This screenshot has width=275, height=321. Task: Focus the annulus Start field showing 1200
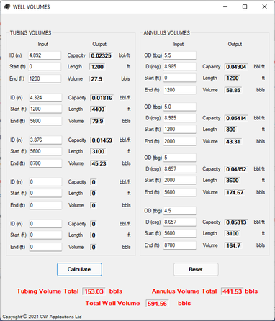(x=180, y=129)
